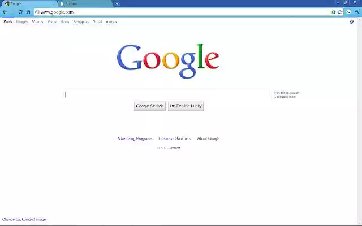Open Videos in Google's nav bar

tap(37, 22)
